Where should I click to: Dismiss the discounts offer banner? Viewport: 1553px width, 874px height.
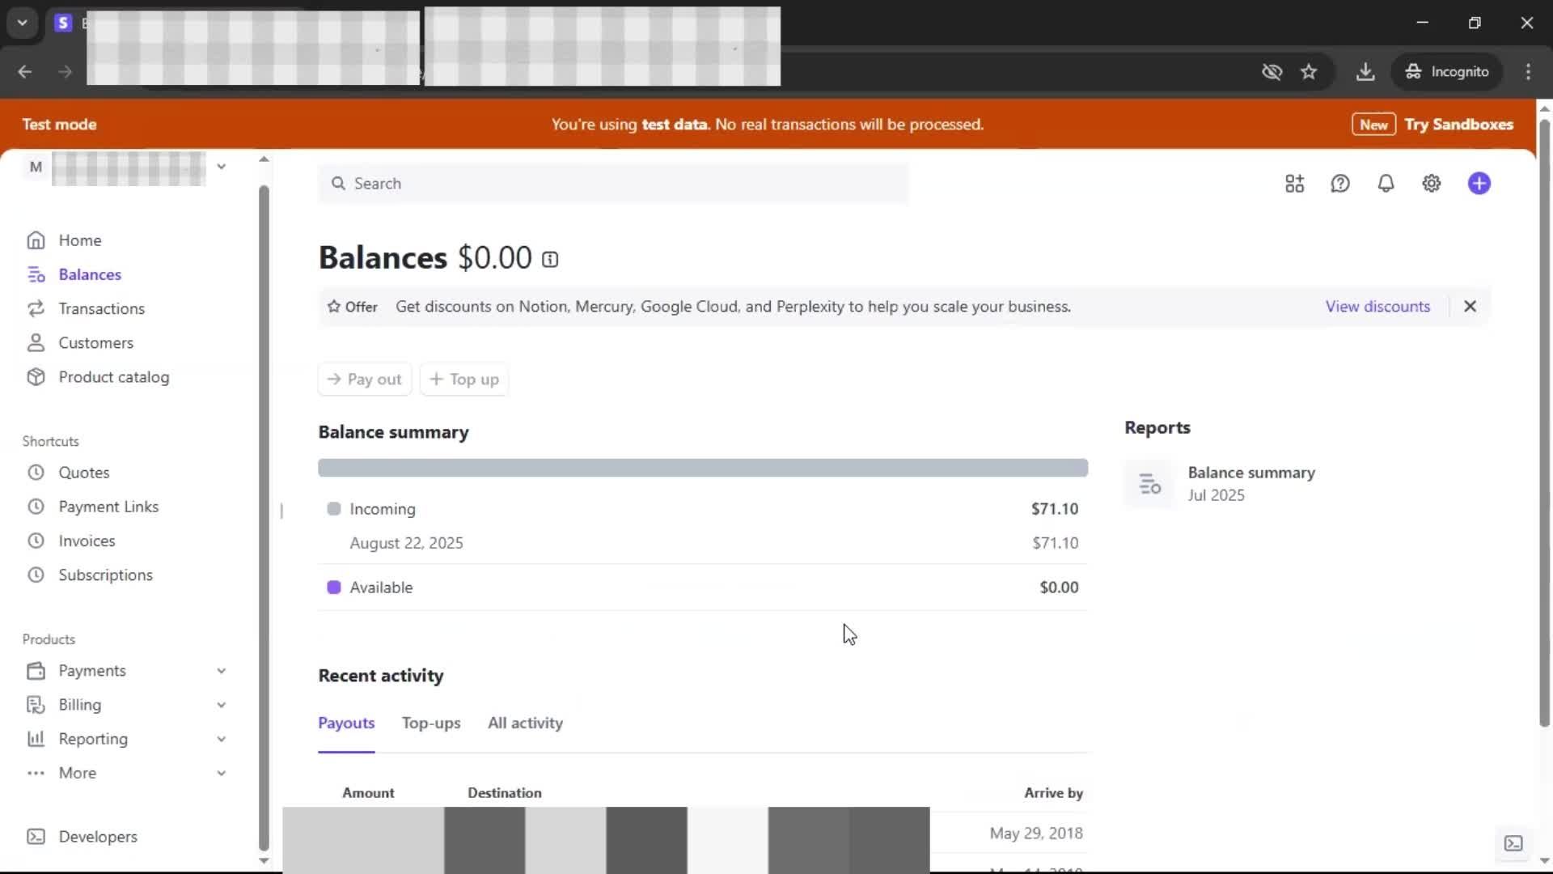tap(1470, 307)
